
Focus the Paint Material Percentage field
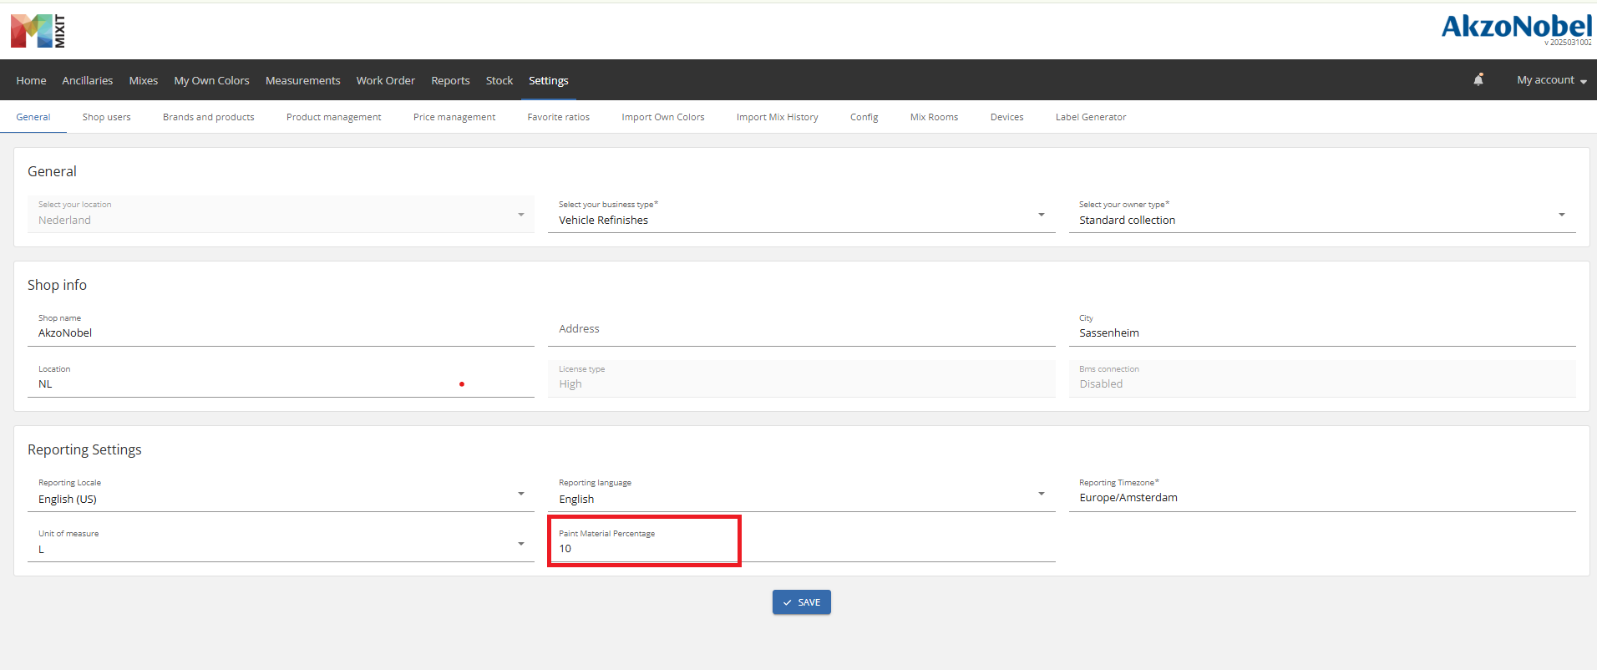[x=802, y=543]
